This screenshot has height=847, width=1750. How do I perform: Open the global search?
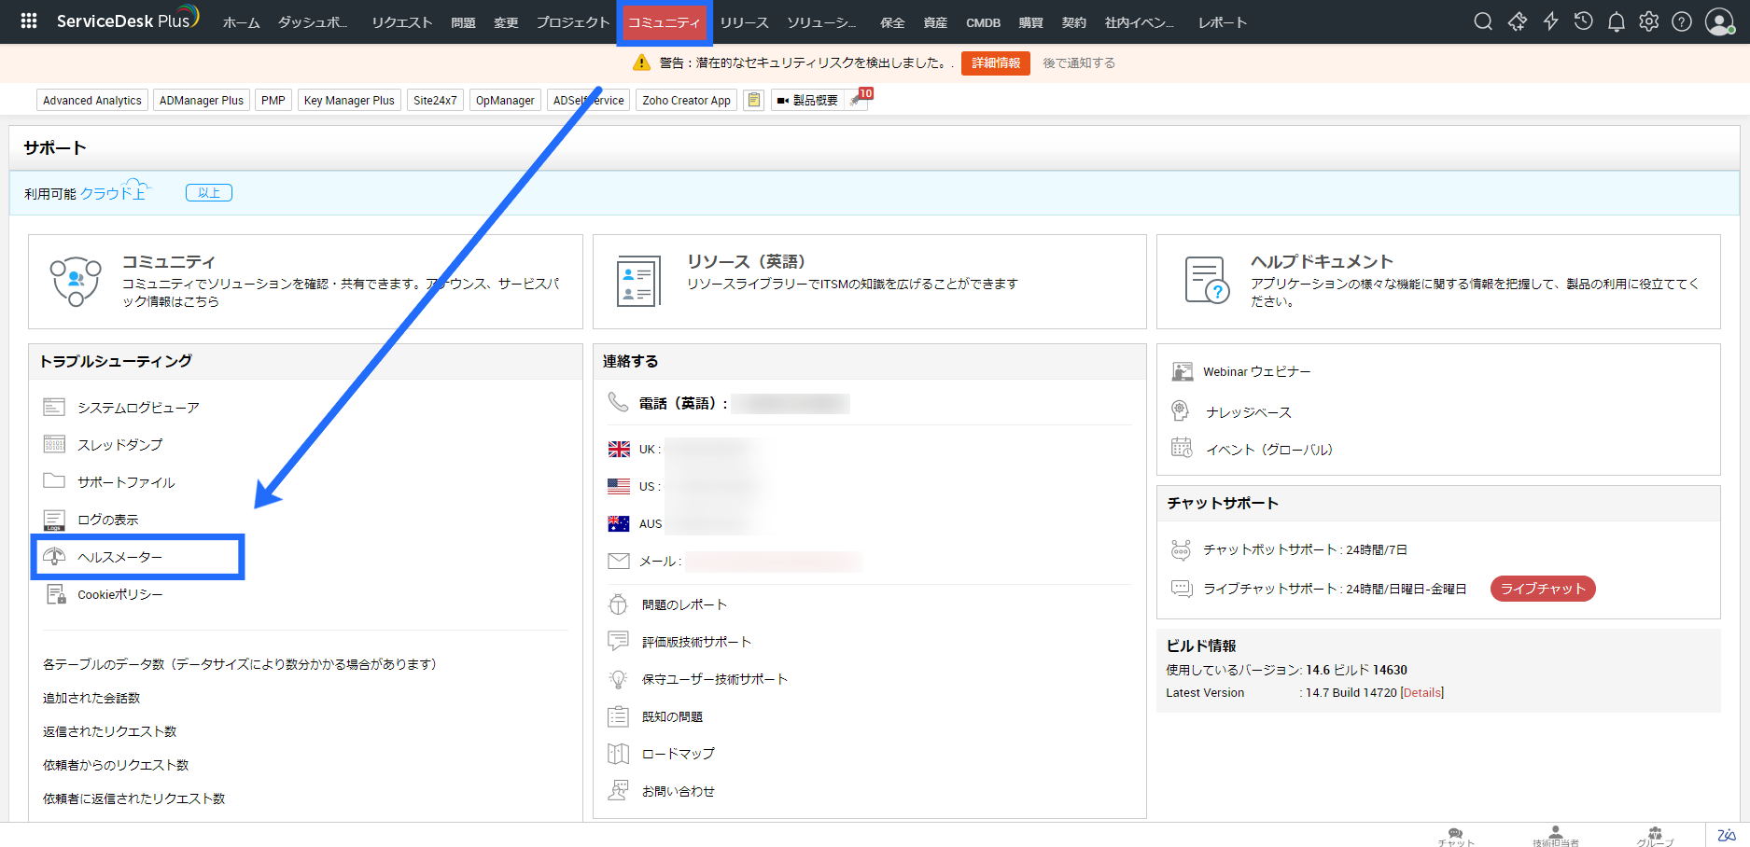pos(1482,21)
